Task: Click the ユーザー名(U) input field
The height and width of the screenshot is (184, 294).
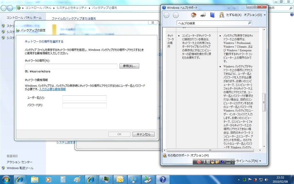Action: 84,98
